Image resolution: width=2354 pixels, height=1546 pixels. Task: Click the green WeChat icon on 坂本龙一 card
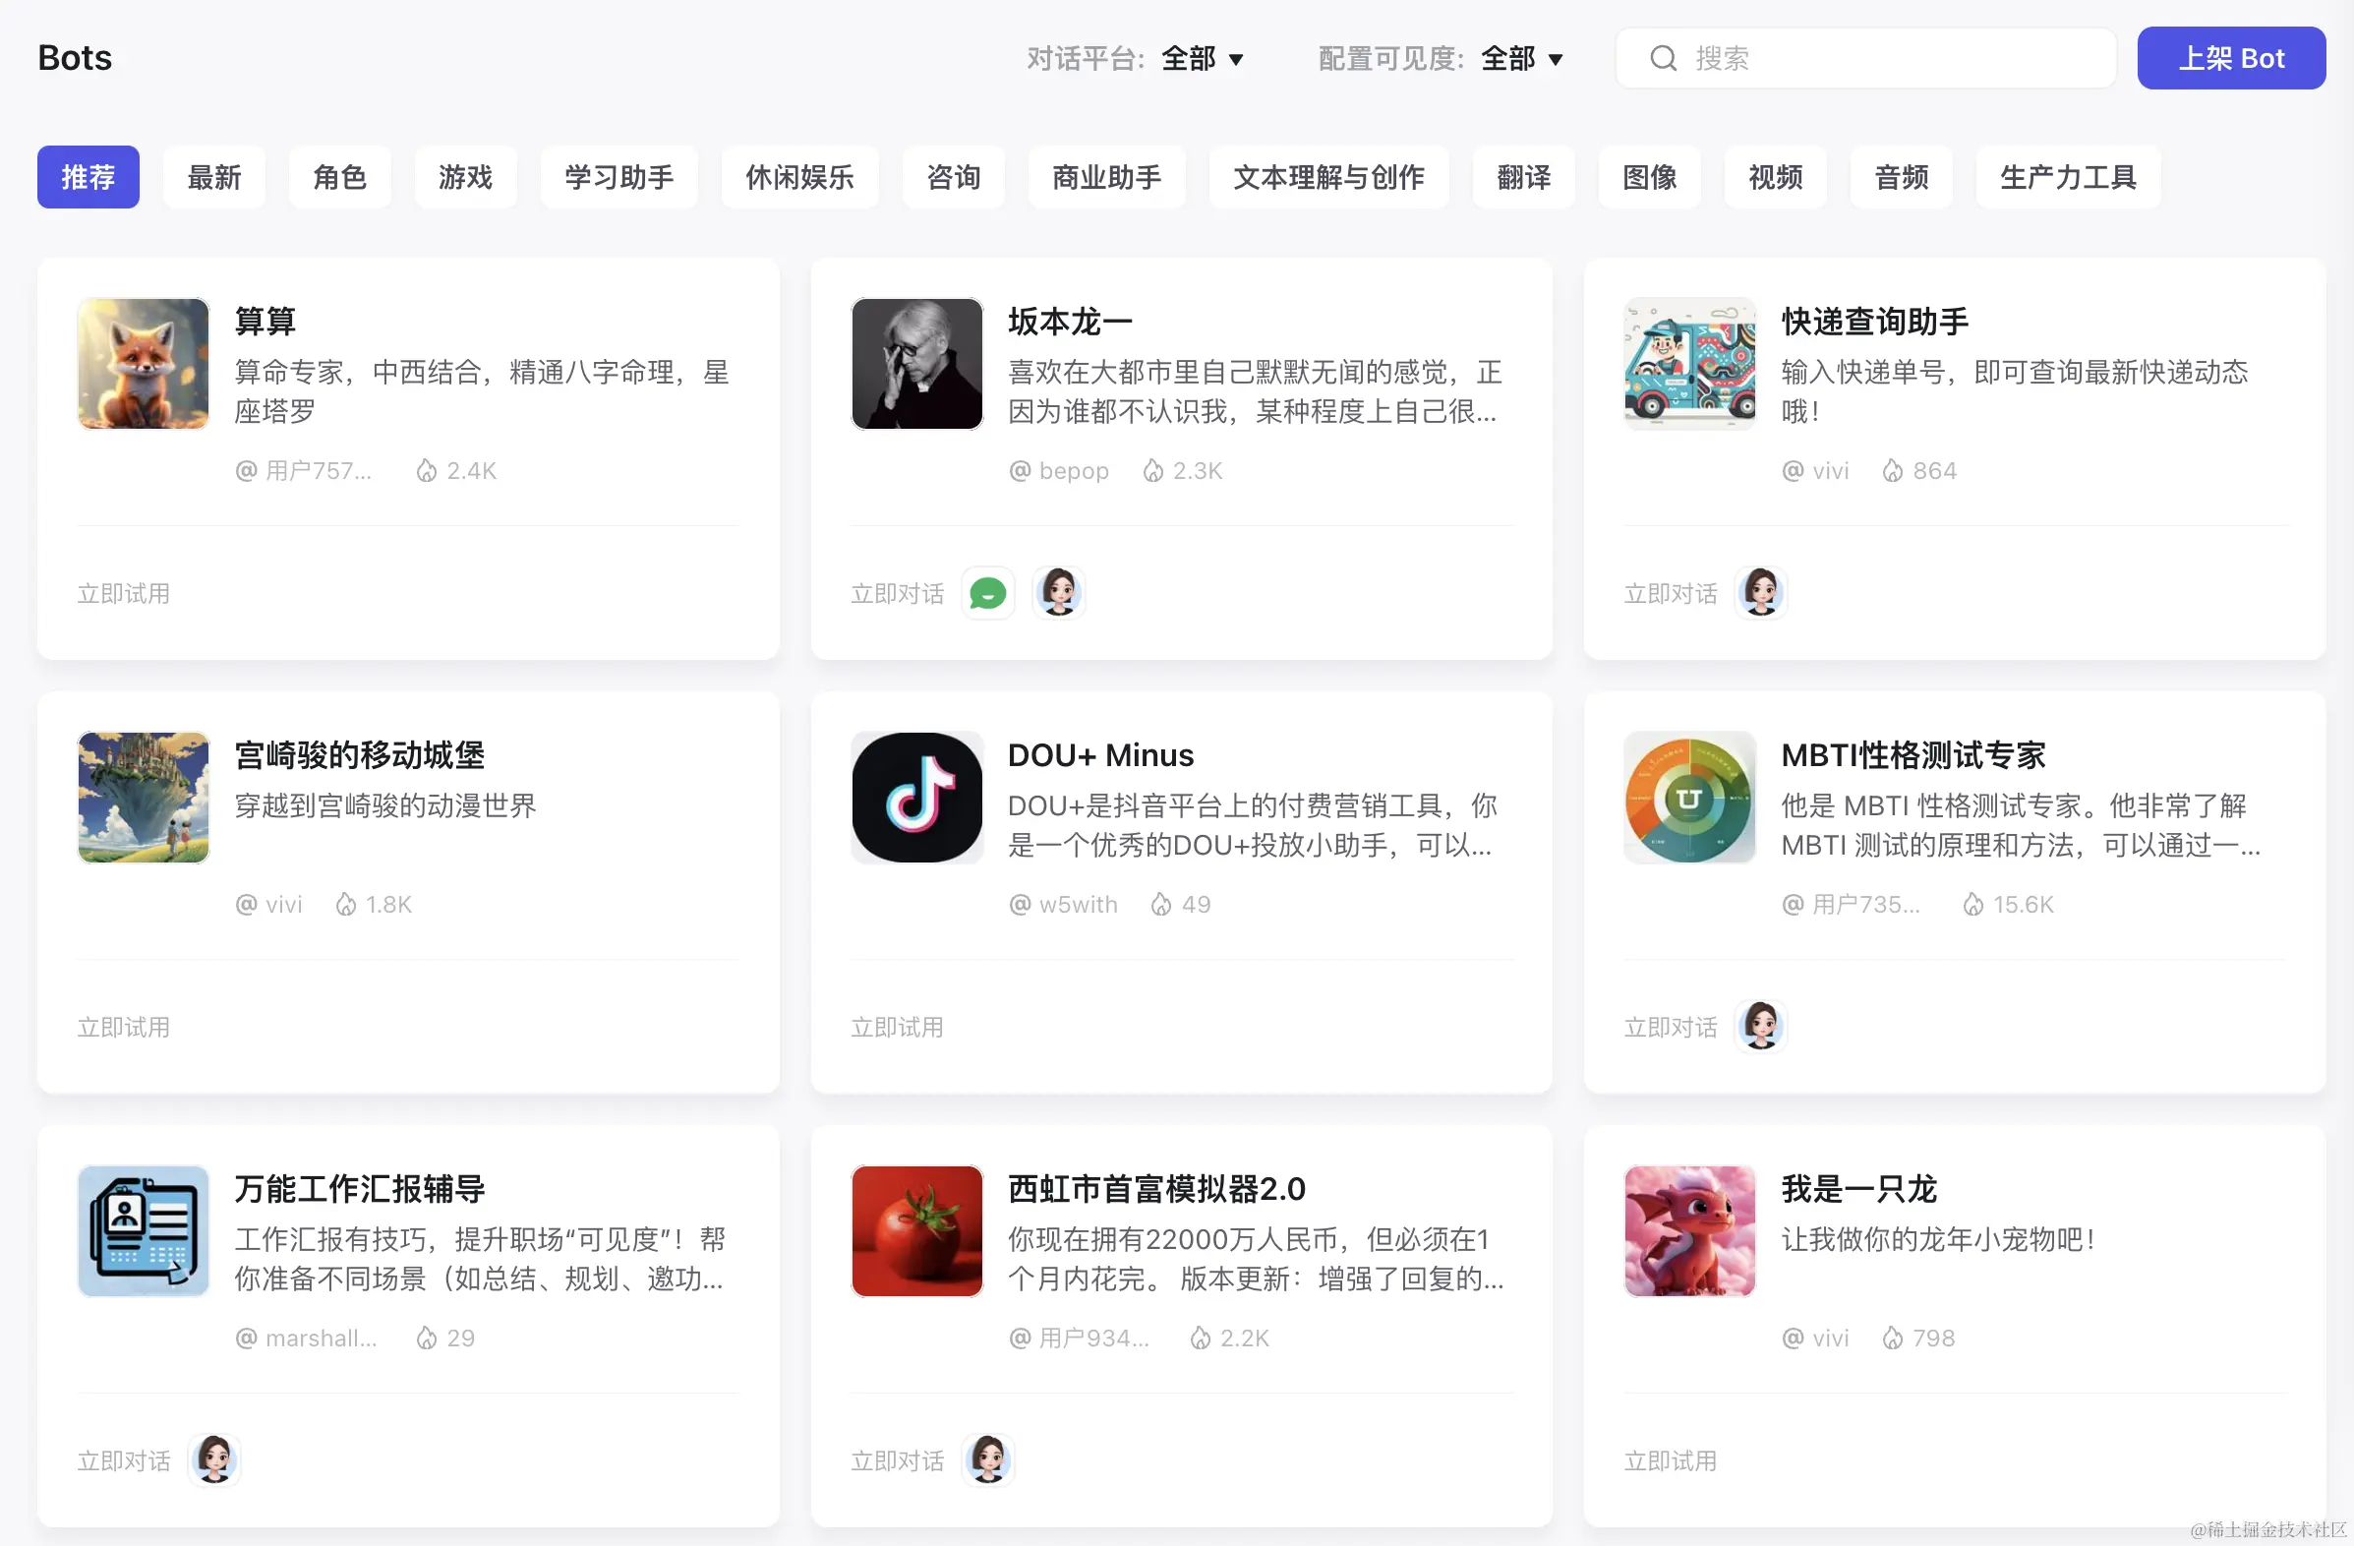pos(987,593)
